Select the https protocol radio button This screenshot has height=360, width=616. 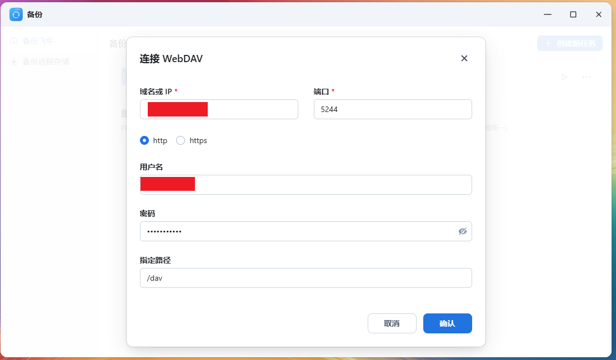tap(181, 141)
